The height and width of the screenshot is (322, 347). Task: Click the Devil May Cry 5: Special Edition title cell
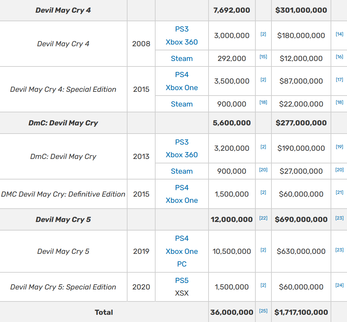pos(63,287)
